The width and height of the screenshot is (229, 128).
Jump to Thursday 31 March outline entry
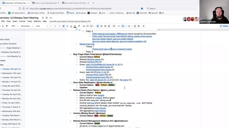(12, 107)
